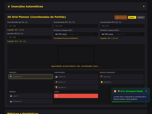Click the Próximo ataque BT2 datetime field
This screenshot has height=114, width=152.
click(x=122, y=34)
